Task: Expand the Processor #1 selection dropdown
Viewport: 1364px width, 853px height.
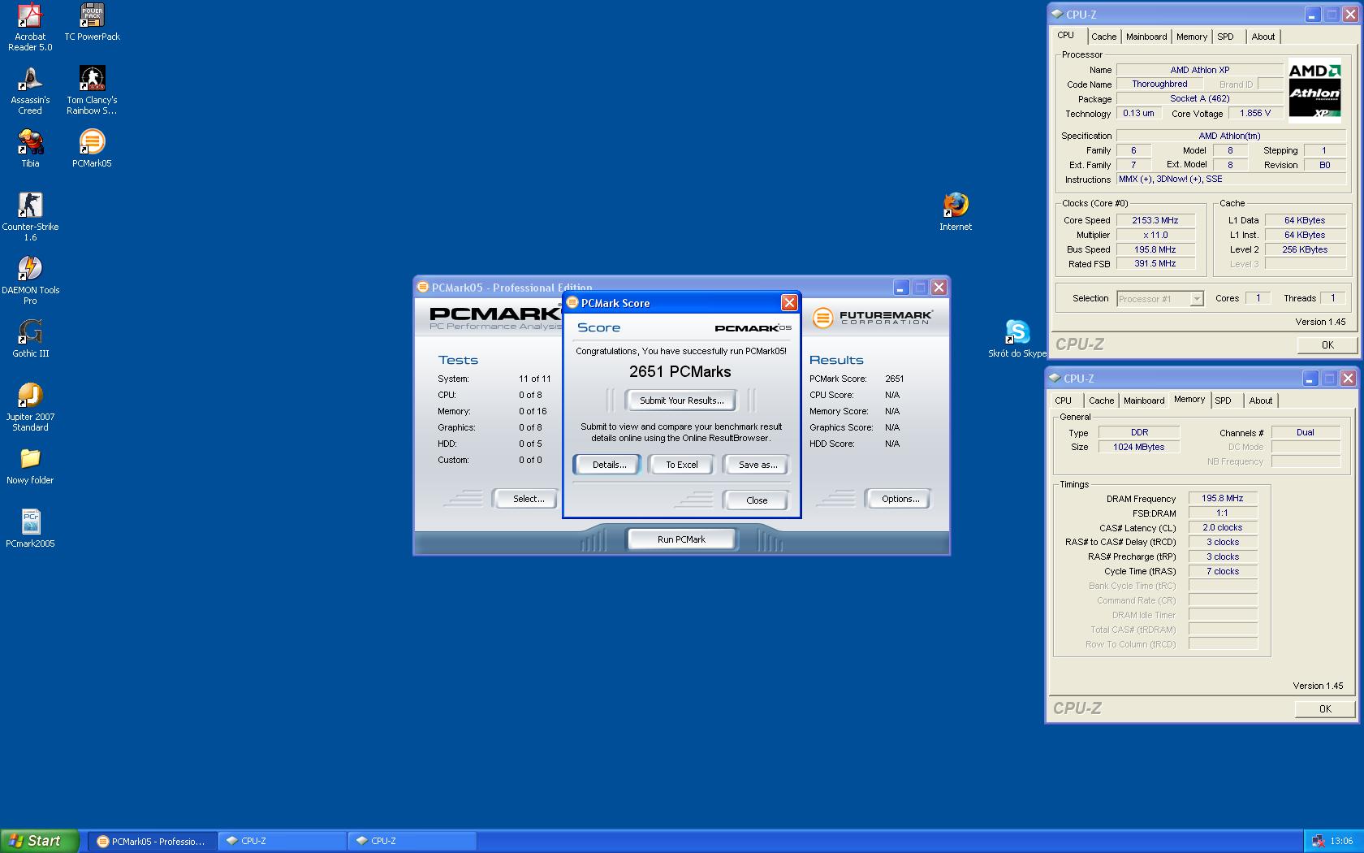Action: tap(1196, 299)
